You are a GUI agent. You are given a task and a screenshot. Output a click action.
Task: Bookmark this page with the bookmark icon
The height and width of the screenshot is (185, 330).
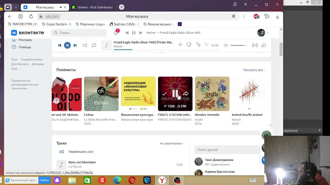pyautogui.click(x=234, y=16)
